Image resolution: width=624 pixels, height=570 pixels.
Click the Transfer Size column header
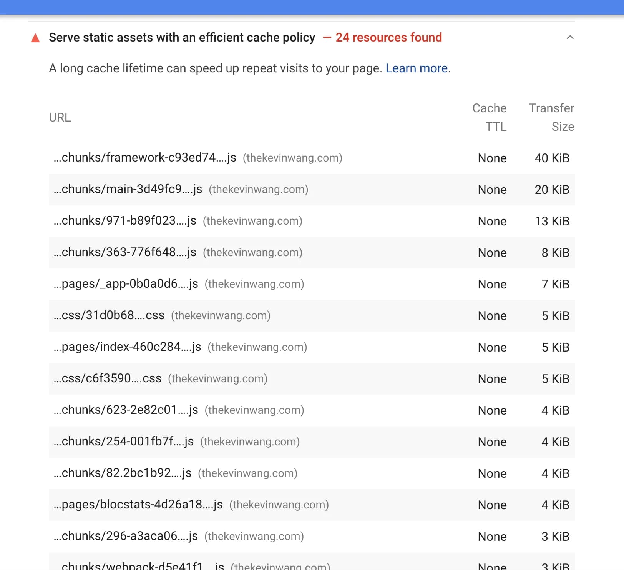[x=551, y=117]
